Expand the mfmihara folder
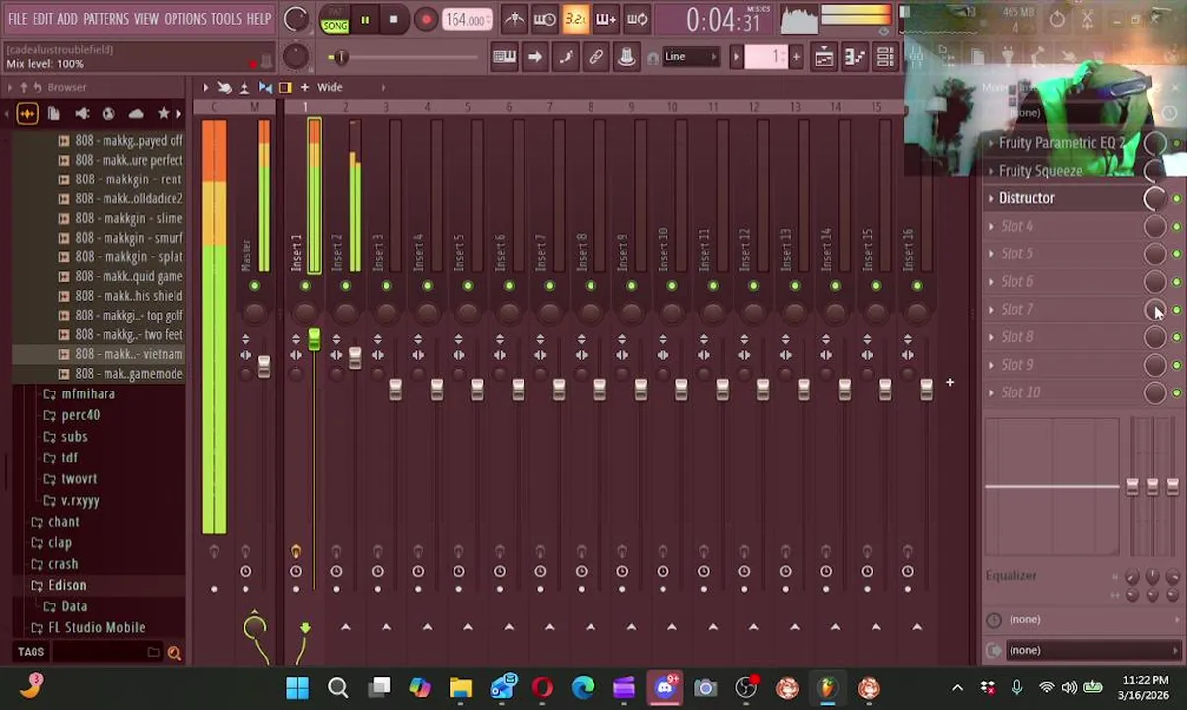Screen dimensions: 1187x710 [88, 394]
